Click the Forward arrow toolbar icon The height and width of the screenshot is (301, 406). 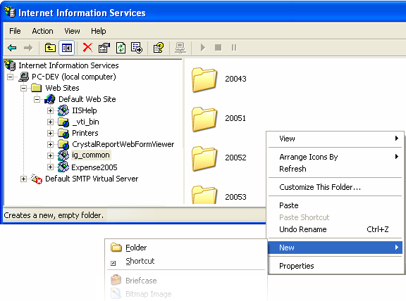coord(28,48)
